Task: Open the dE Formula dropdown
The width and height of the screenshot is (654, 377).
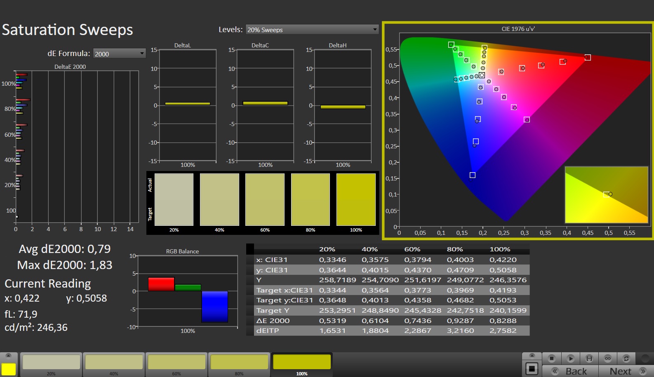Action: click(119, 54)
